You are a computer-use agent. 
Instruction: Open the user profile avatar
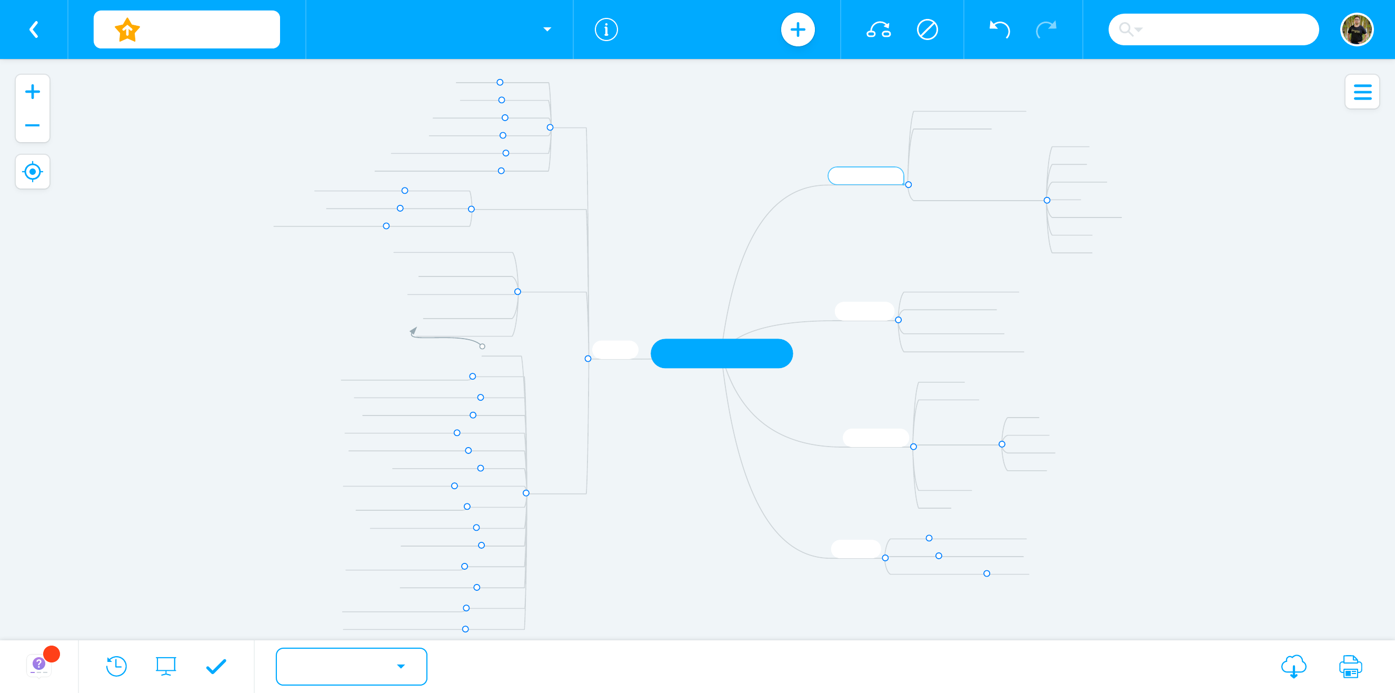1356,29
